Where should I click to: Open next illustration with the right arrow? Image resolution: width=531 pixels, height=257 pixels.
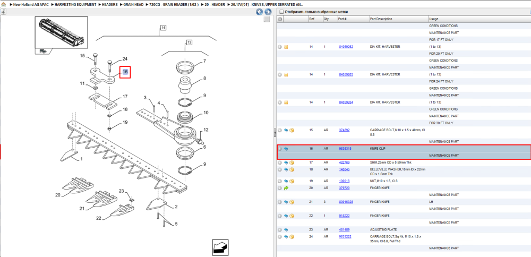pos(268,12)
